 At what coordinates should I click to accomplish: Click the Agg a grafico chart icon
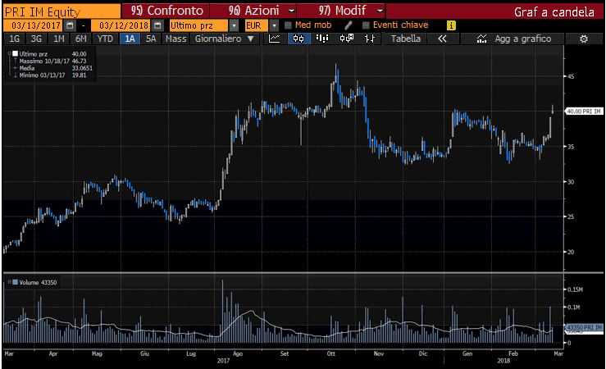[481, 39]
